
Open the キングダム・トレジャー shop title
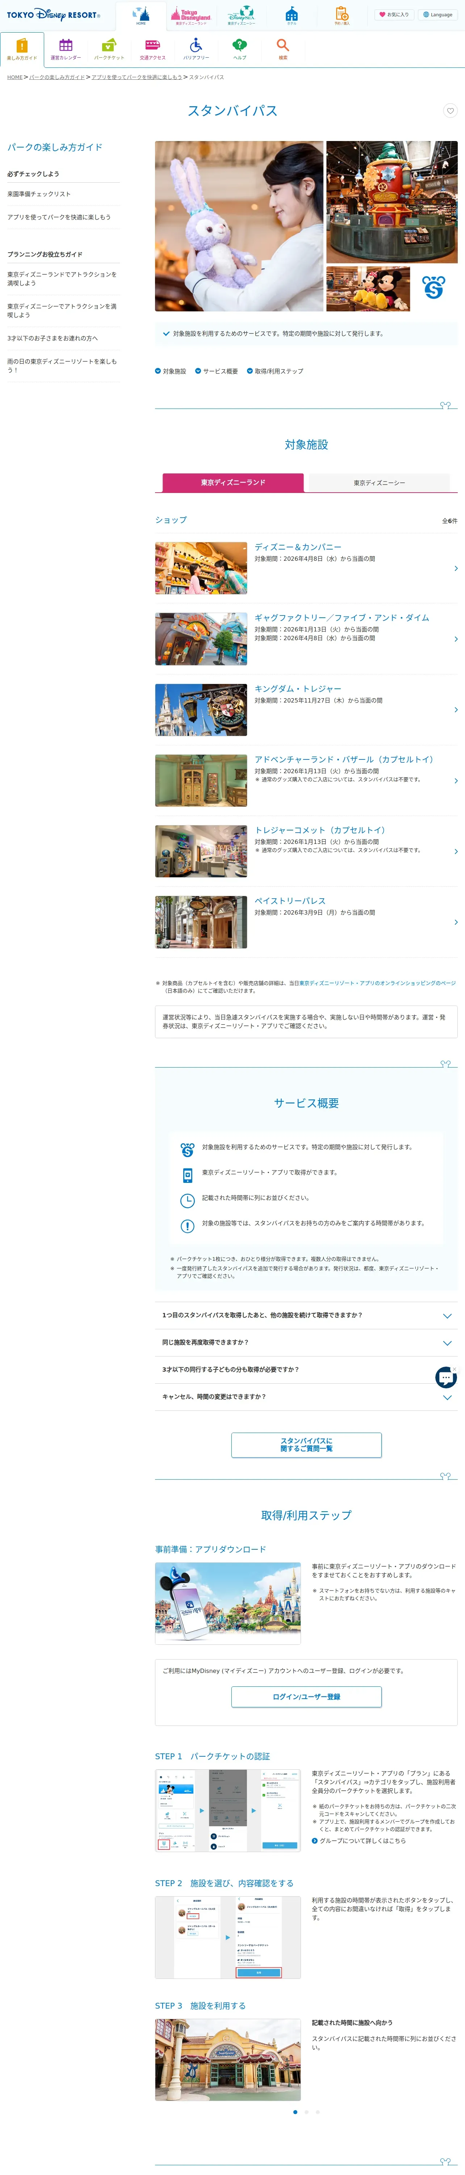click(x=298, y=689)
